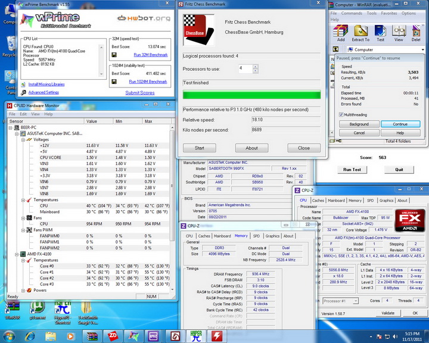Collapse Fans PWM node
Screen dimensions: 429x343
point(23,230)
